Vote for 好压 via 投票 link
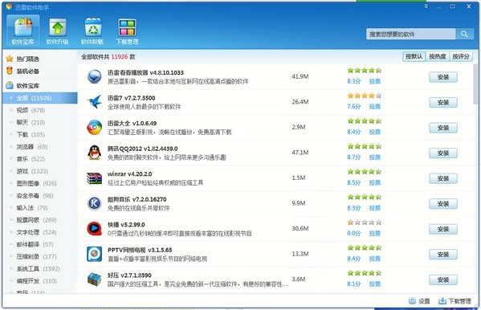This screenshot has width=481, height=310. 374,284
